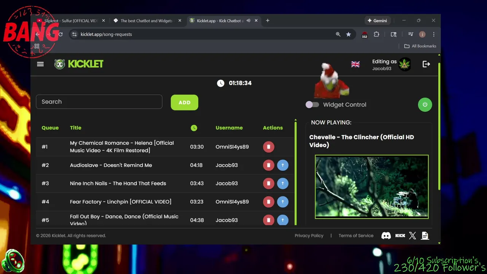Click the site information icon in address bar
The height and width of the screenshot is (274, 487).
[75, 34]
